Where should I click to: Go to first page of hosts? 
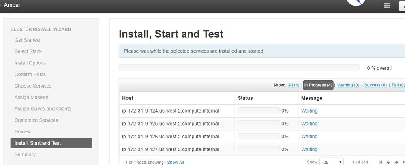(x=381, y=162)
